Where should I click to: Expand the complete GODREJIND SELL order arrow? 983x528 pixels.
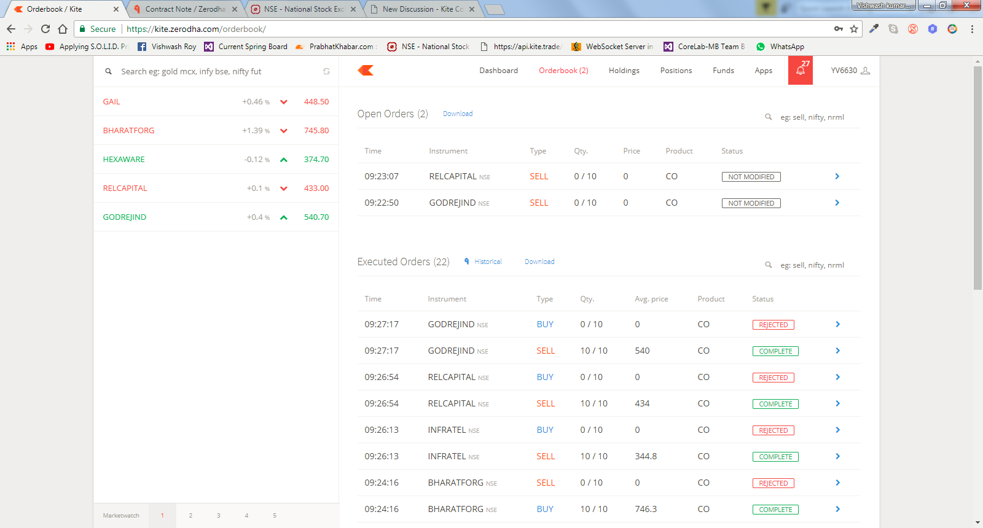pyautogui.click(x=837, y=351)
